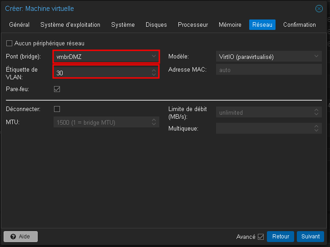The height and width of the screenshot is (247, 330).
Task: Click the MTU field spinner arrows
Action: click(x=153, y=122)
